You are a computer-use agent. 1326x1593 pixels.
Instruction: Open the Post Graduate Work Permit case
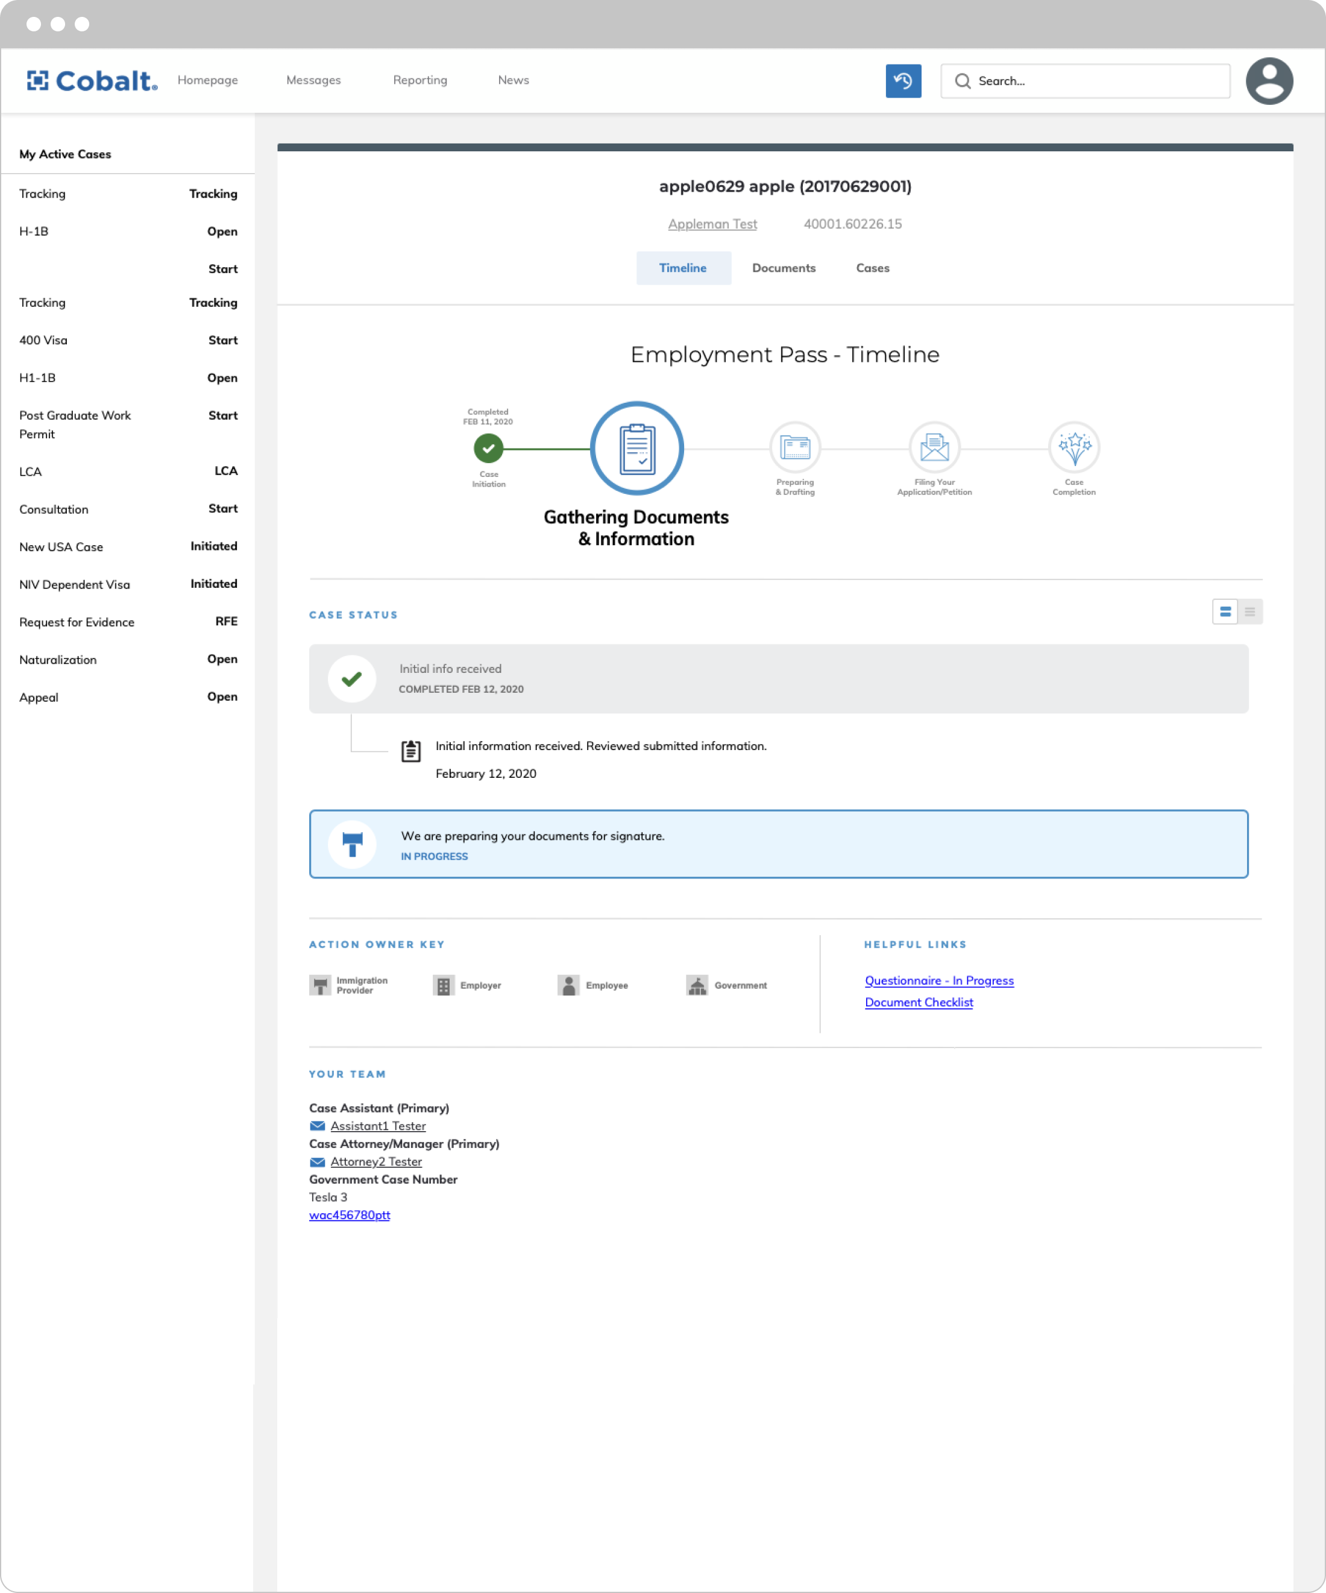click(128, 425)
